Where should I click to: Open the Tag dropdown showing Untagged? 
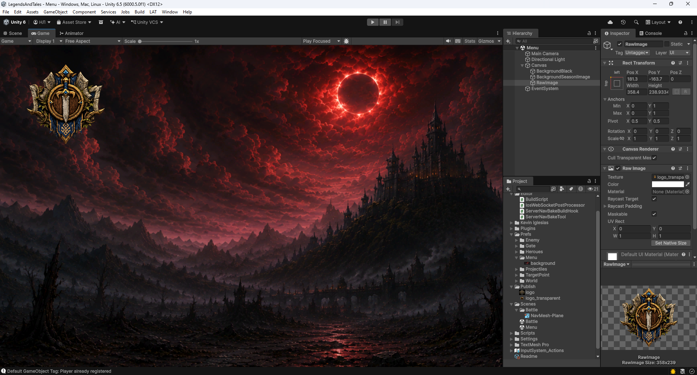(x=637, y=53)
